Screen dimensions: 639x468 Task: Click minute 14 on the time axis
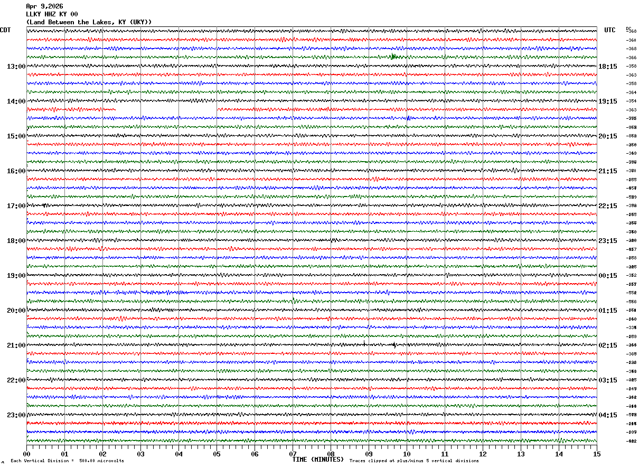click(x=559, y=454)
